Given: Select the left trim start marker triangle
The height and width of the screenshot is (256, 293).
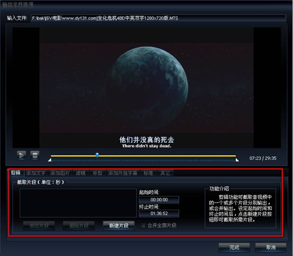Looking at the screenshot, I should (49, 160).
